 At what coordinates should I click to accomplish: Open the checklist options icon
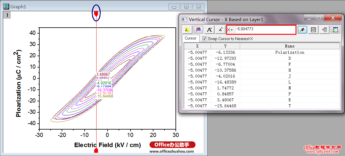tap(335, 30)
